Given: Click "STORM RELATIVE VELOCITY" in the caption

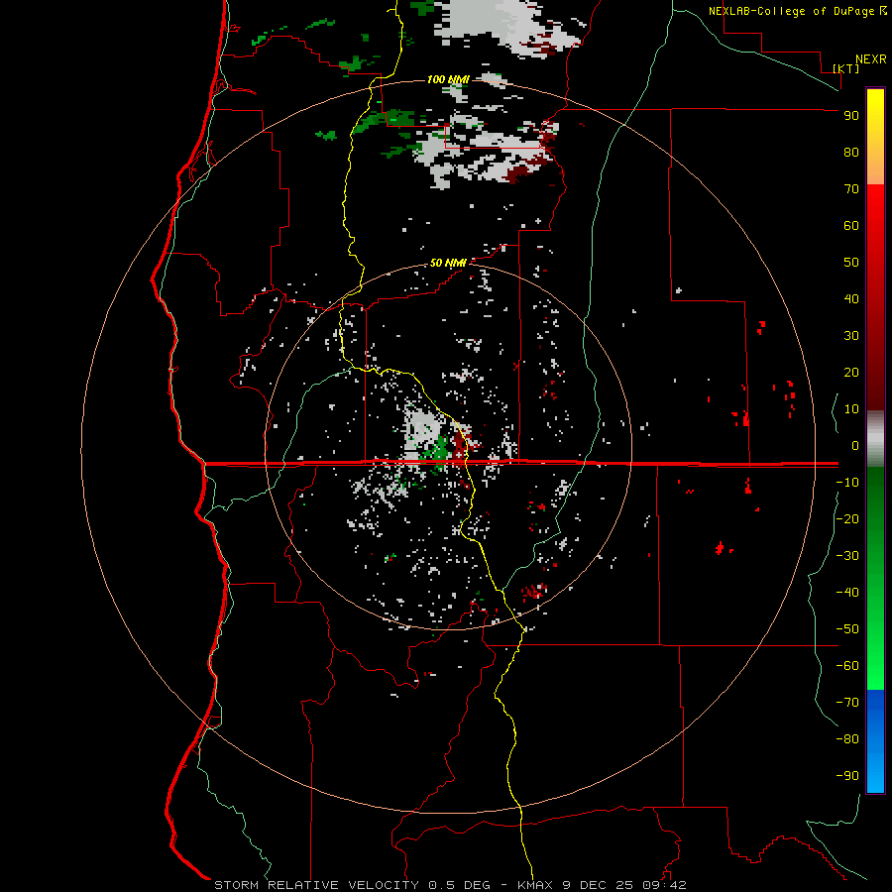Looking at the screenshot, I should click(316, 885).
